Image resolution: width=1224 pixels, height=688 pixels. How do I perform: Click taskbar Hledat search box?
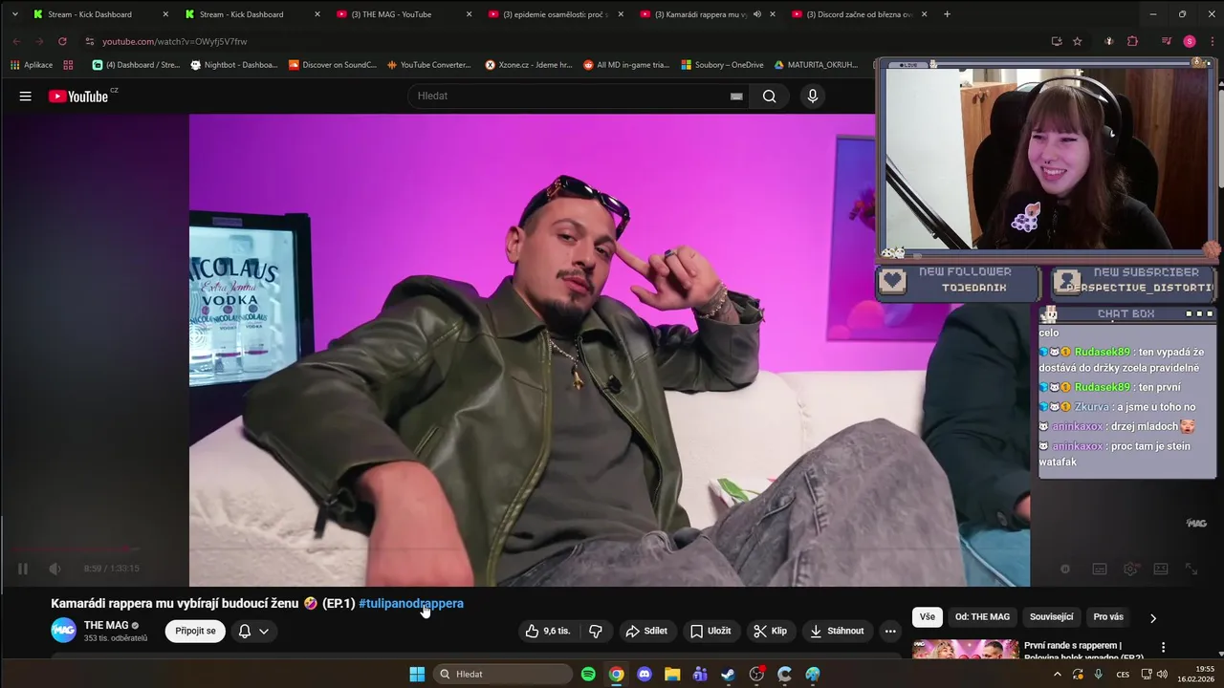tap(504, 674)
